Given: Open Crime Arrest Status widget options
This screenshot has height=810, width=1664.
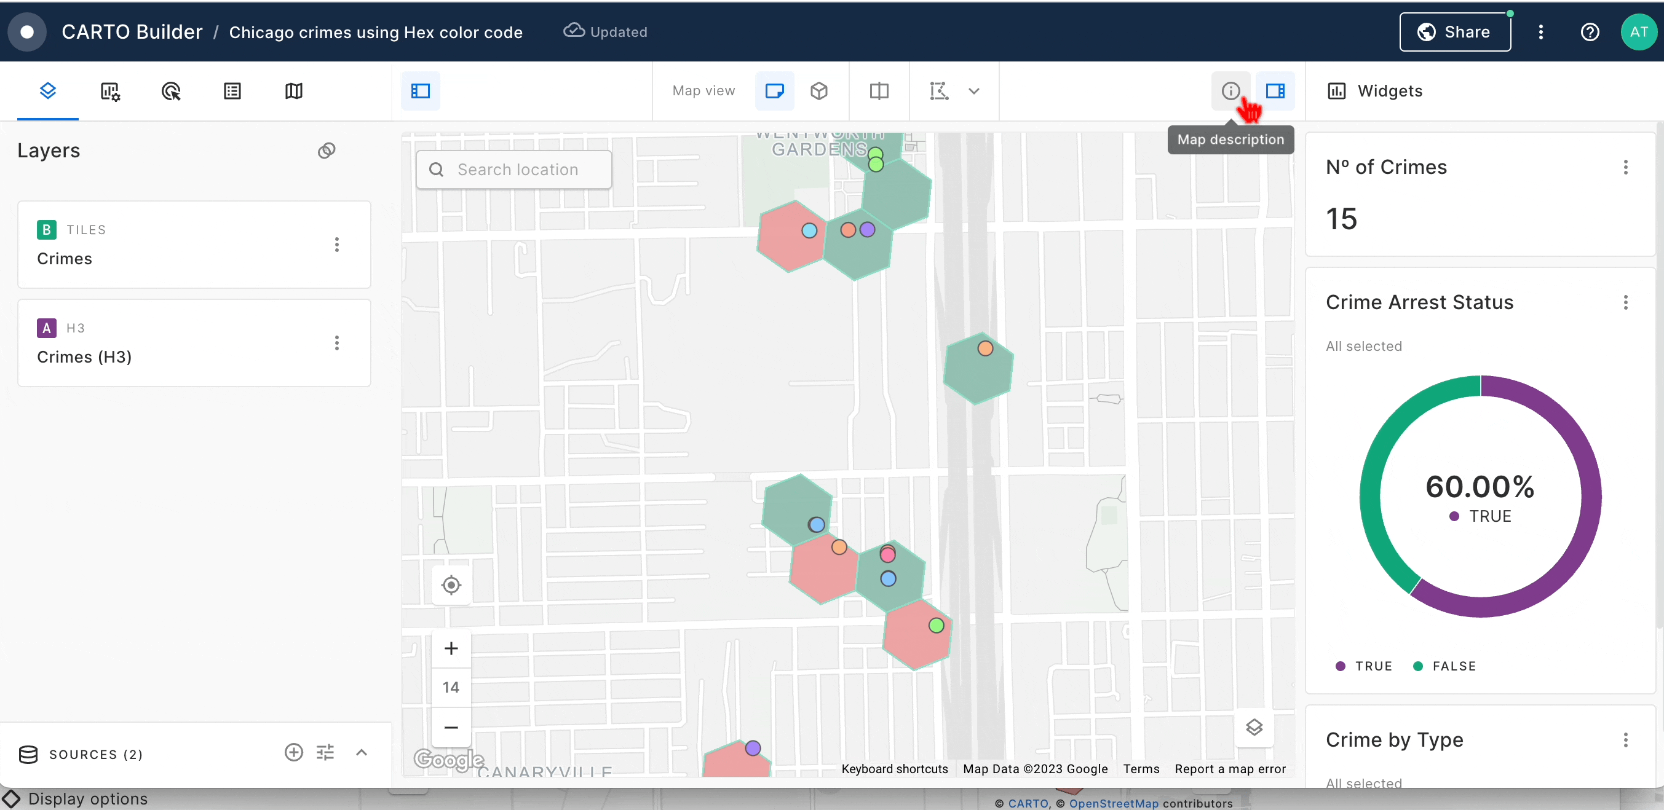Looking at the screenshot, I should tap(1625, 303).
